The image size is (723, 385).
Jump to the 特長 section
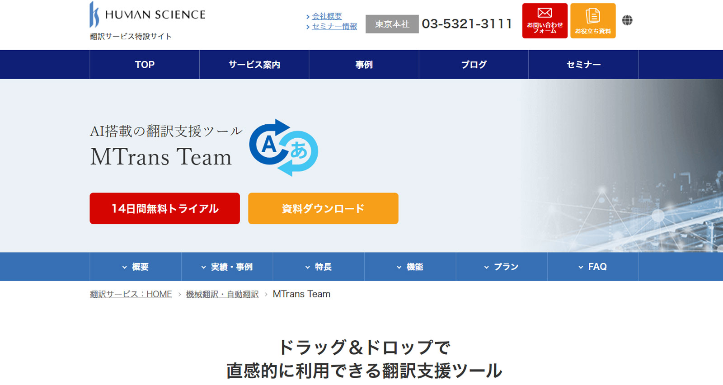coord(319,267)
